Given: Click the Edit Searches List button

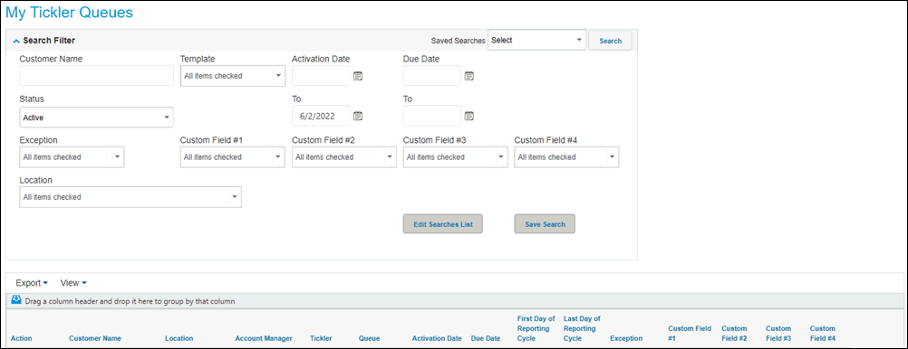Looking at the screenshot, I should click(x=443, y=224).
